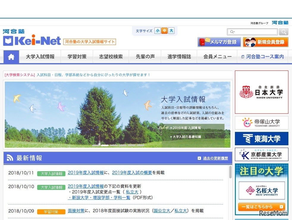This screenshot has width=292, height=220.
Task: Set font size to 小
Action: pyautogui.click(x=157, y=31)
